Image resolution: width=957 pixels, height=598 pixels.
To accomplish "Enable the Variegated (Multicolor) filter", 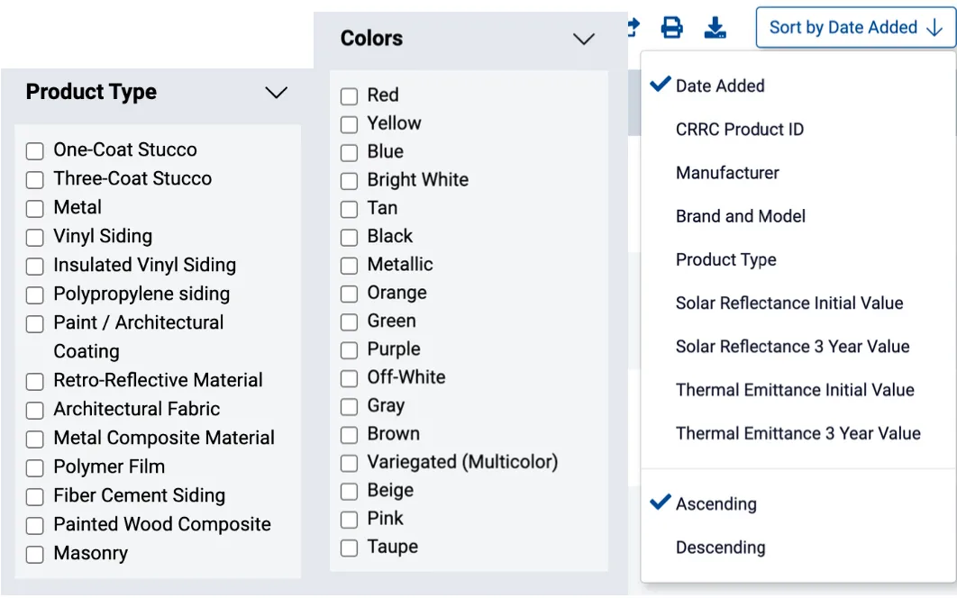I will pyautogui.click(x=349, y=462).
